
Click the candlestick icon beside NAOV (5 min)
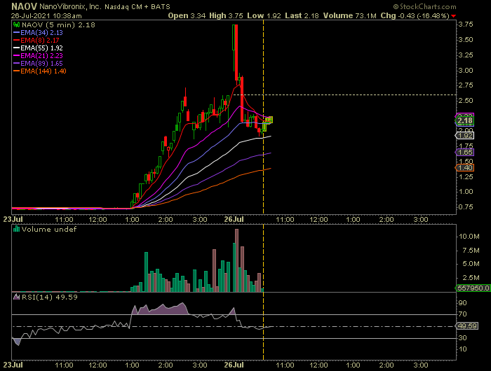coord(17,24)
